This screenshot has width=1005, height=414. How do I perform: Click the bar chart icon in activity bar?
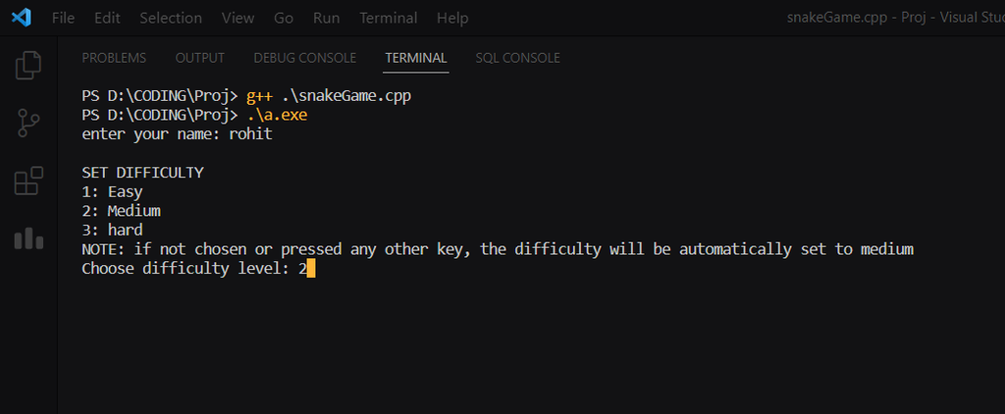click(28, 238)
